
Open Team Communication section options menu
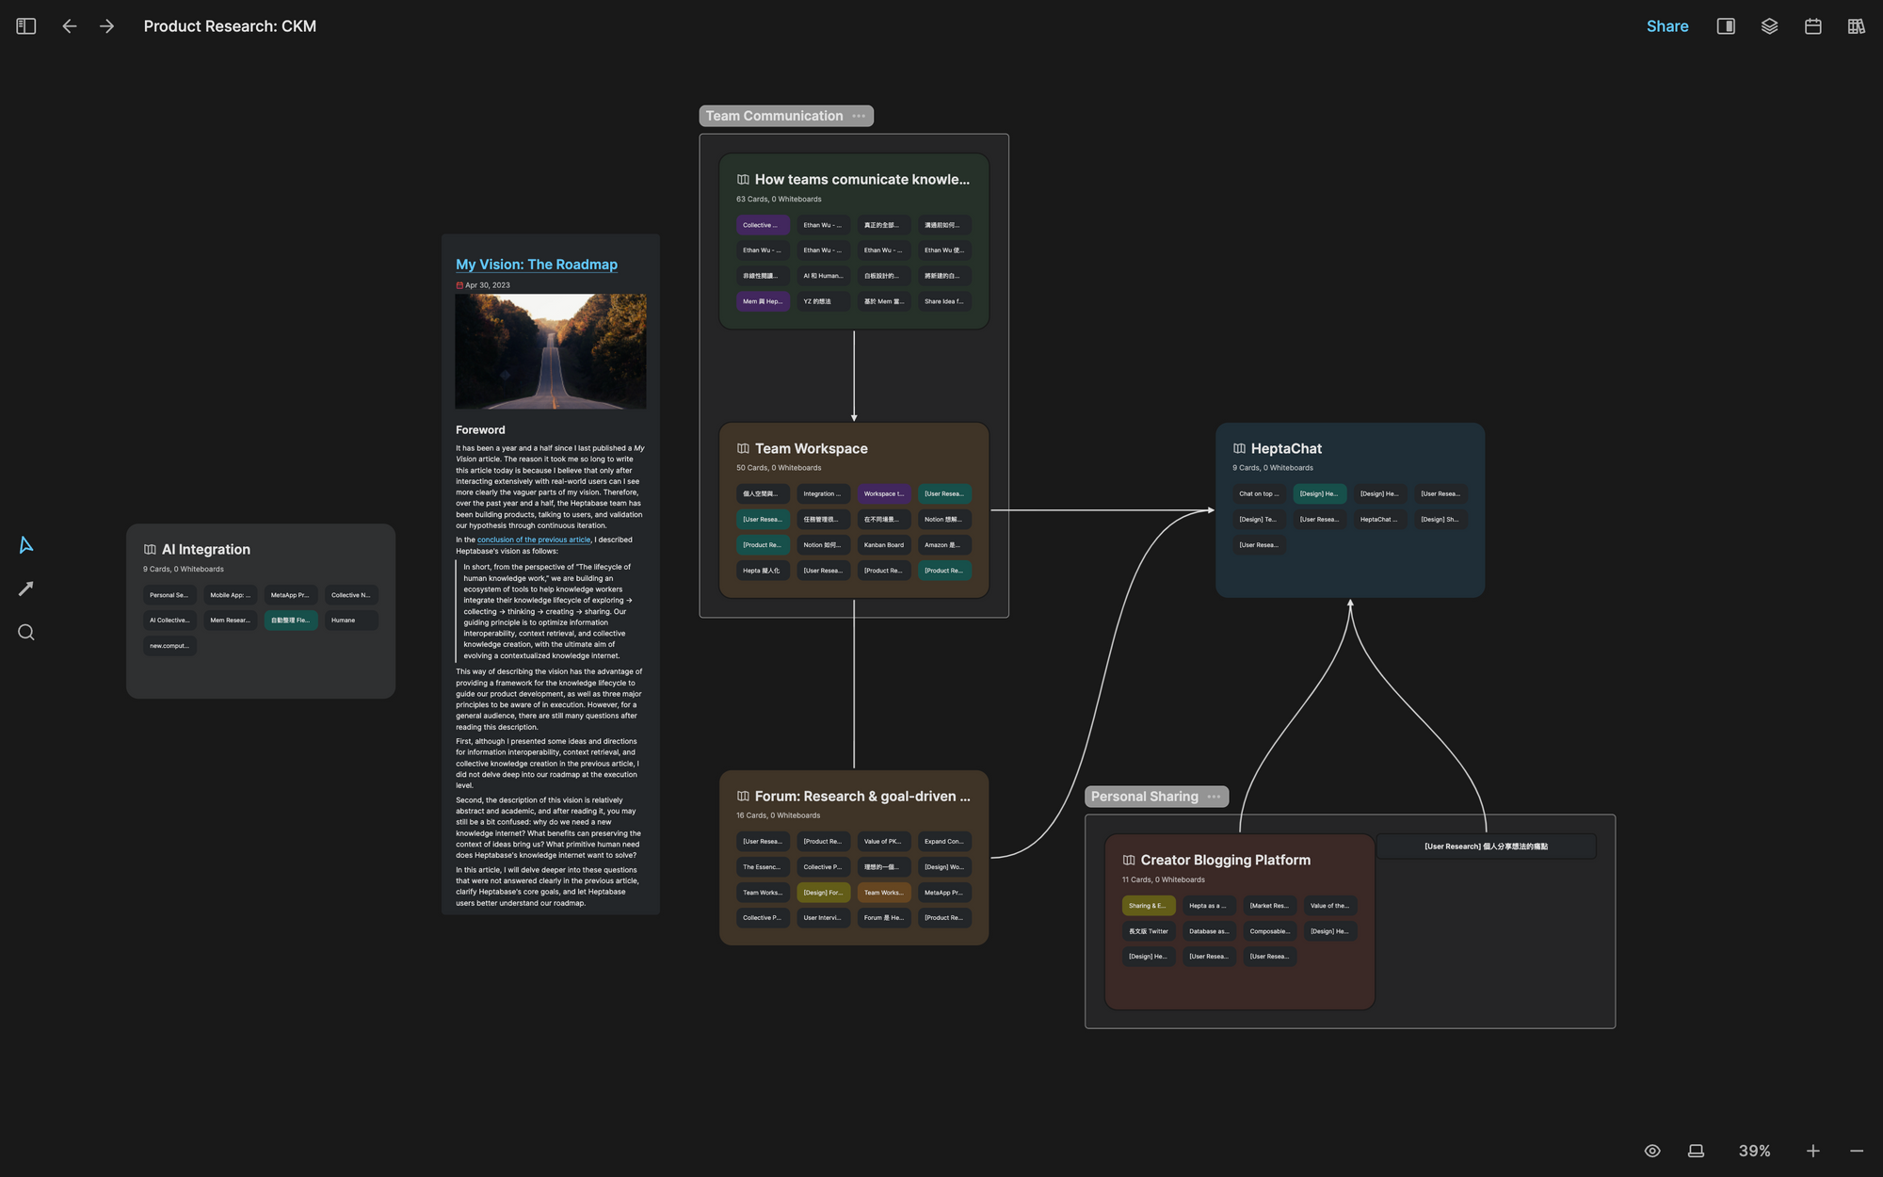[859, 116]
